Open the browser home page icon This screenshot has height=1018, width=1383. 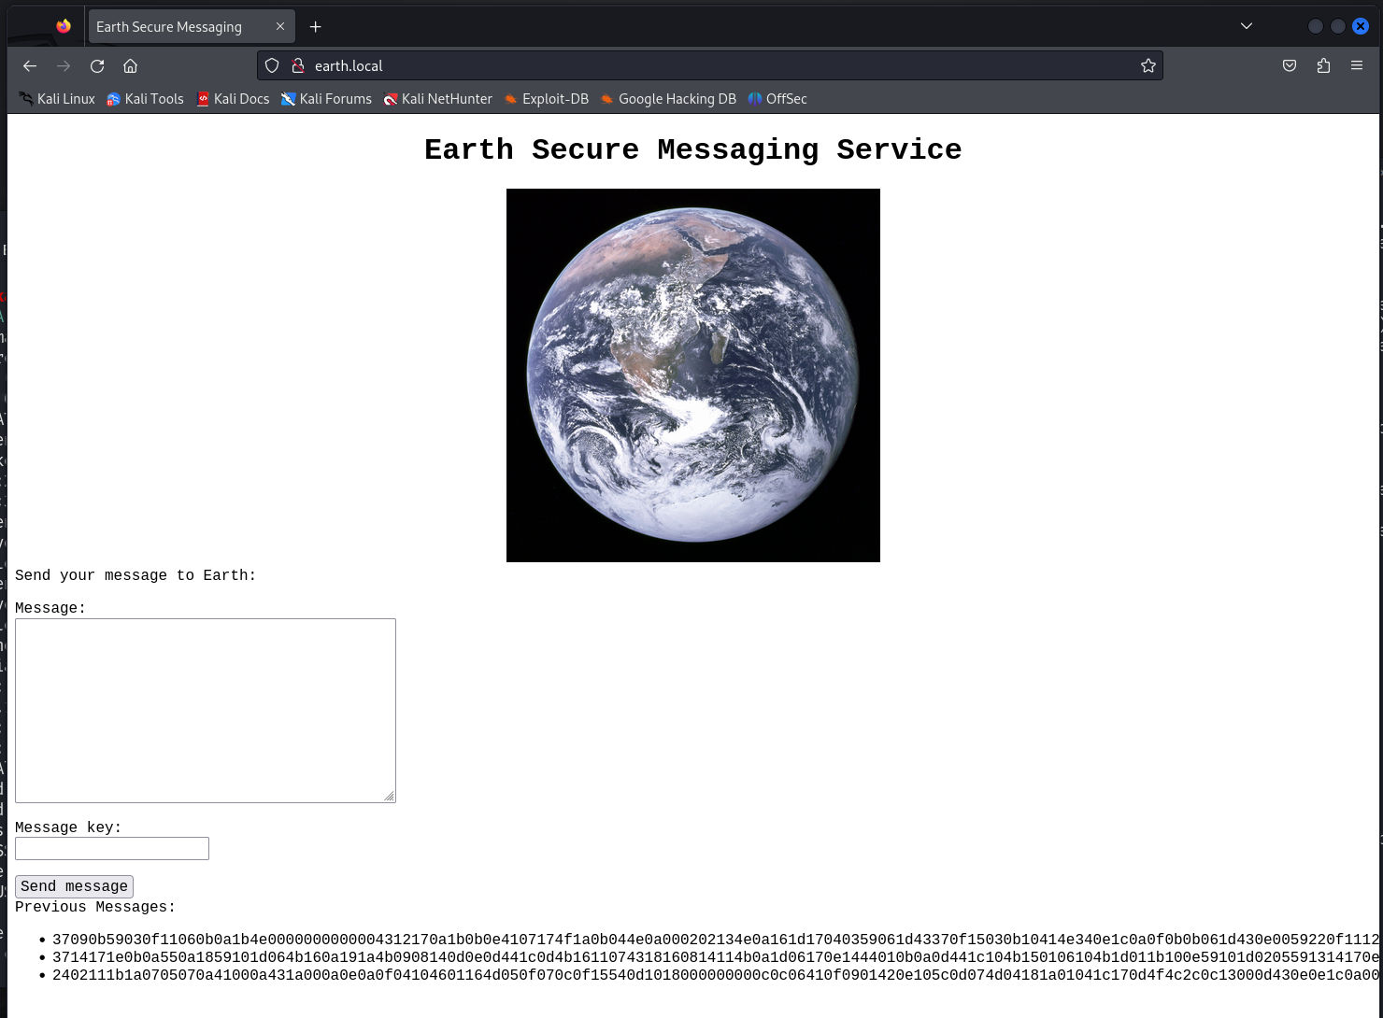[x=131, y=65]
